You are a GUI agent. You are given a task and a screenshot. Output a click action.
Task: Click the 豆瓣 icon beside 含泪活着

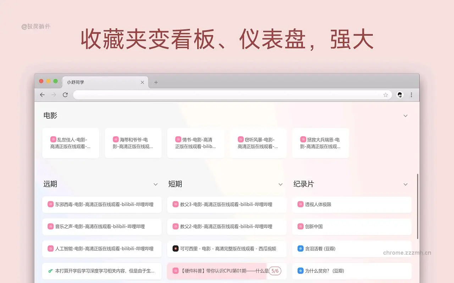pos(300,249)
